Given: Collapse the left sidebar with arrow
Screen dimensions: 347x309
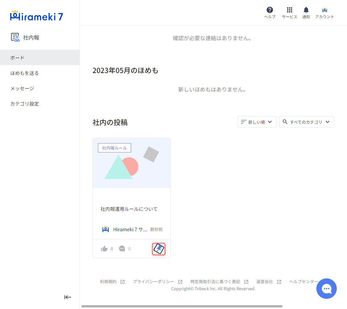Looking at the screenshot, I should pyautogui.click(x=68, y=297).
